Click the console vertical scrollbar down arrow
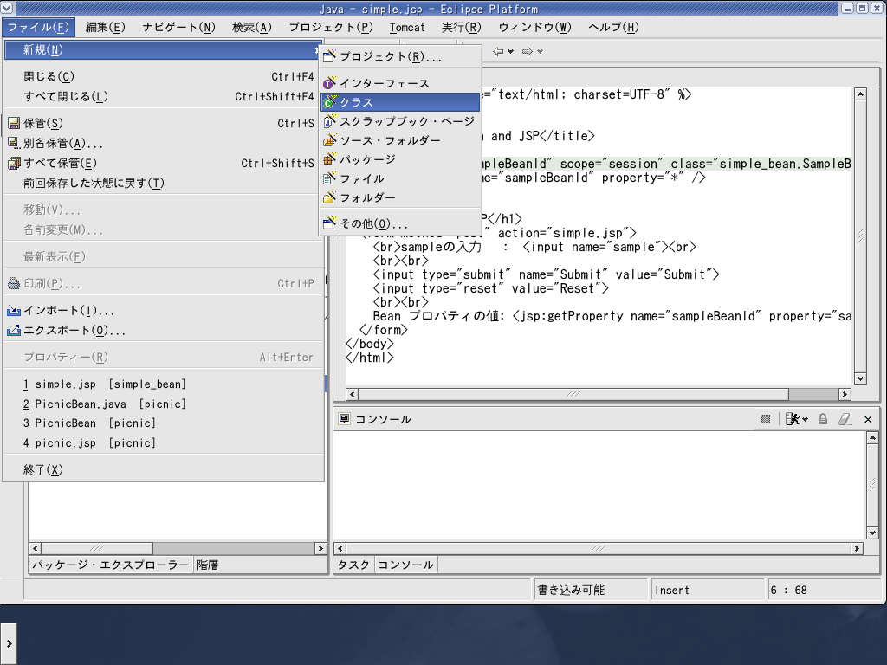887x665 pixels. [x=872, y=533]
